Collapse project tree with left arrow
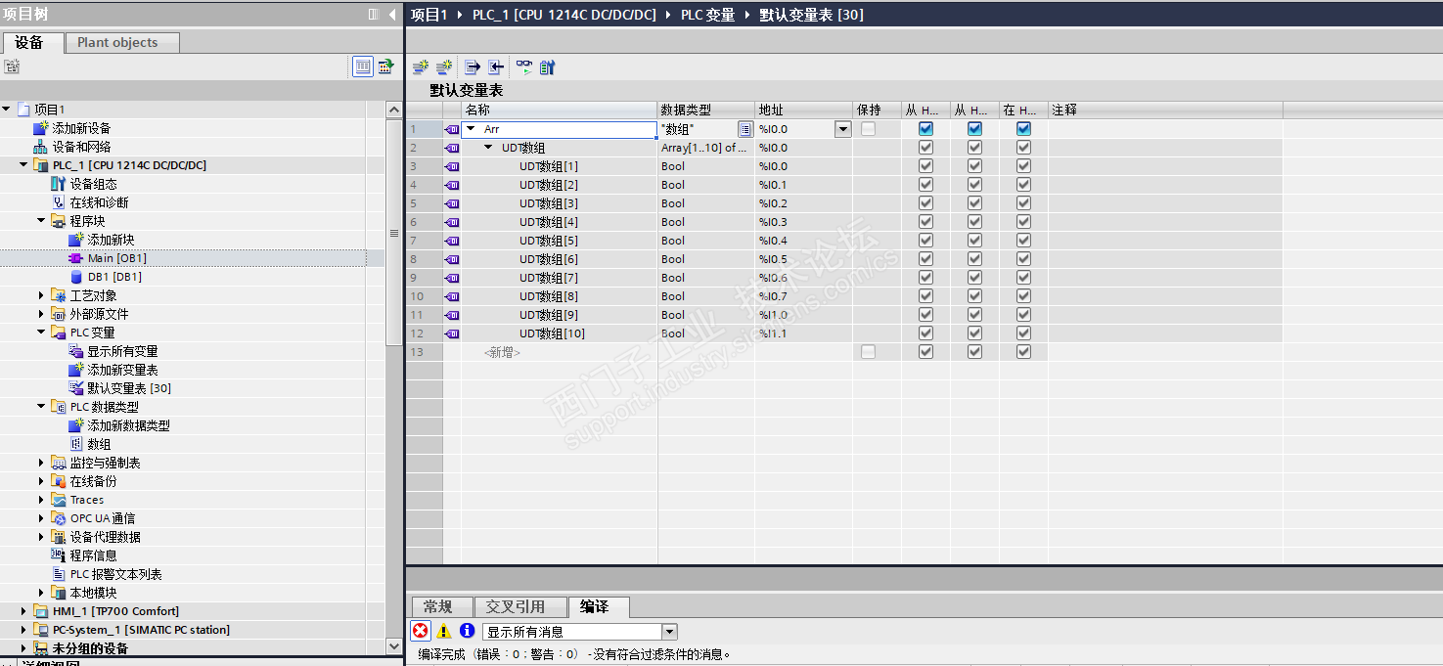The width and height of the screenshot is (1443, 666). pos(392,15)
